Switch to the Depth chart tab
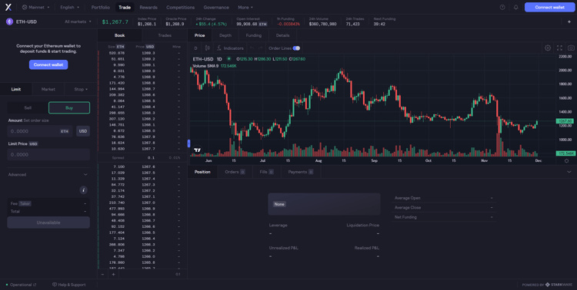577x290 pixels. pyautogui.click(x=225, y=35)
